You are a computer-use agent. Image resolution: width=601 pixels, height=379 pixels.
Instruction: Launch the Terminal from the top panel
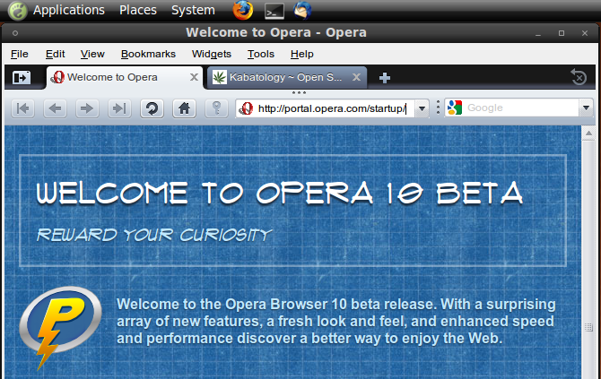pyautogui.click(x=274, y=11)
